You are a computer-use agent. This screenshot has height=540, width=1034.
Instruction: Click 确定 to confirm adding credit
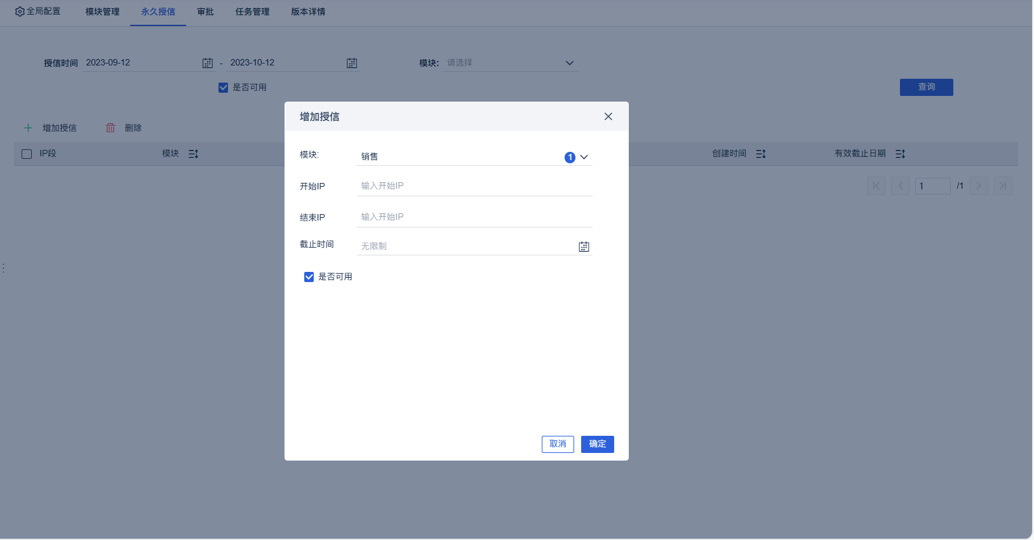coord(598,444)
